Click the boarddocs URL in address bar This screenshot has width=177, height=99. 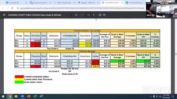[82, 8]
